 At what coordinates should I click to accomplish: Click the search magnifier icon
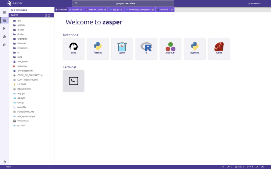coord(76,3)
